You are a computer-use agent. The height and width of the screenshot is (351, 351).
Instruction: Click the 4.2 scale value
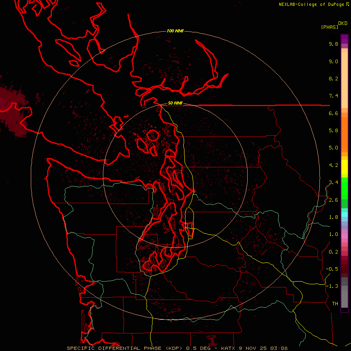tap(333, 165)
